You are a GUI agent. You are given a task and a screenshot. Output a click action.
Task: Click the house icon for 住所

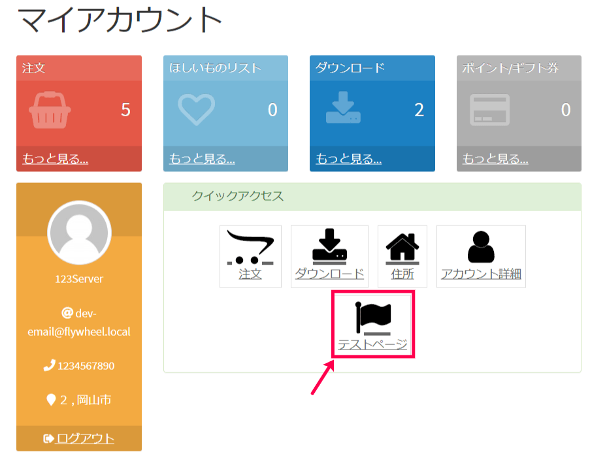pos(402,248)
